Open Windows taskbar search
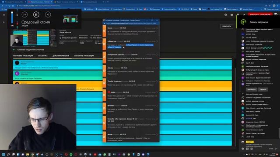Viewport: 280px width, 157px height. coord(8,154)
